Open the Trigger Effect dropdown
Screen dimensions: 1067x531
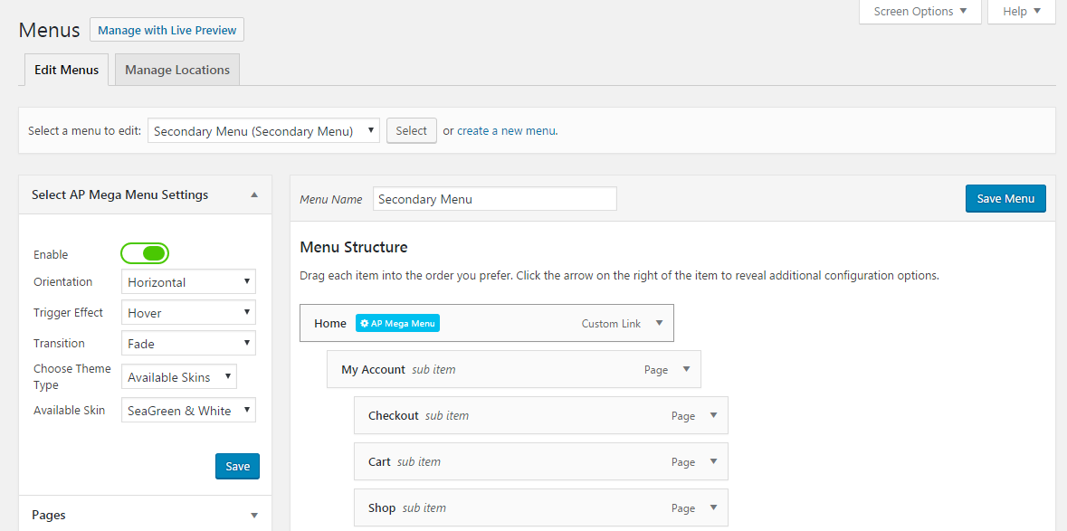click(188, 313)
